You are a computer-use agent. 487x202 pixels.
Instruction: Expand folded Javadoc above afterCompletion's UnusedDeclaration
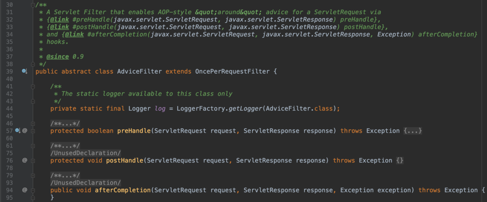point(61,175)
